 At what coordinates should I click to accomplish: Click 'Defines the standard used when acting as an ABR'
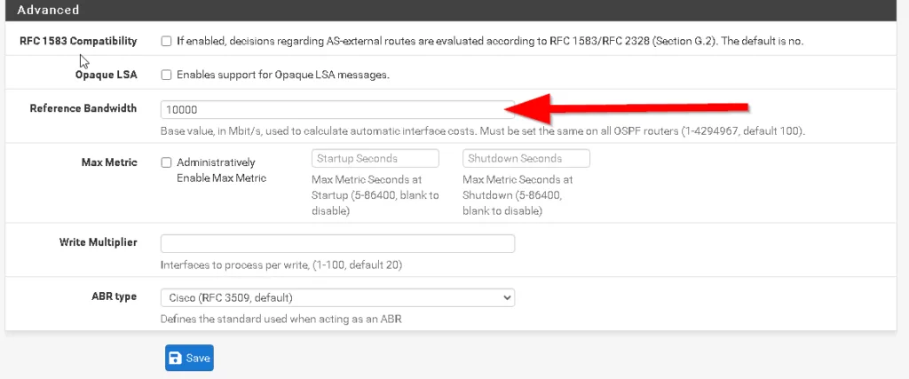(x=281, y=319)
